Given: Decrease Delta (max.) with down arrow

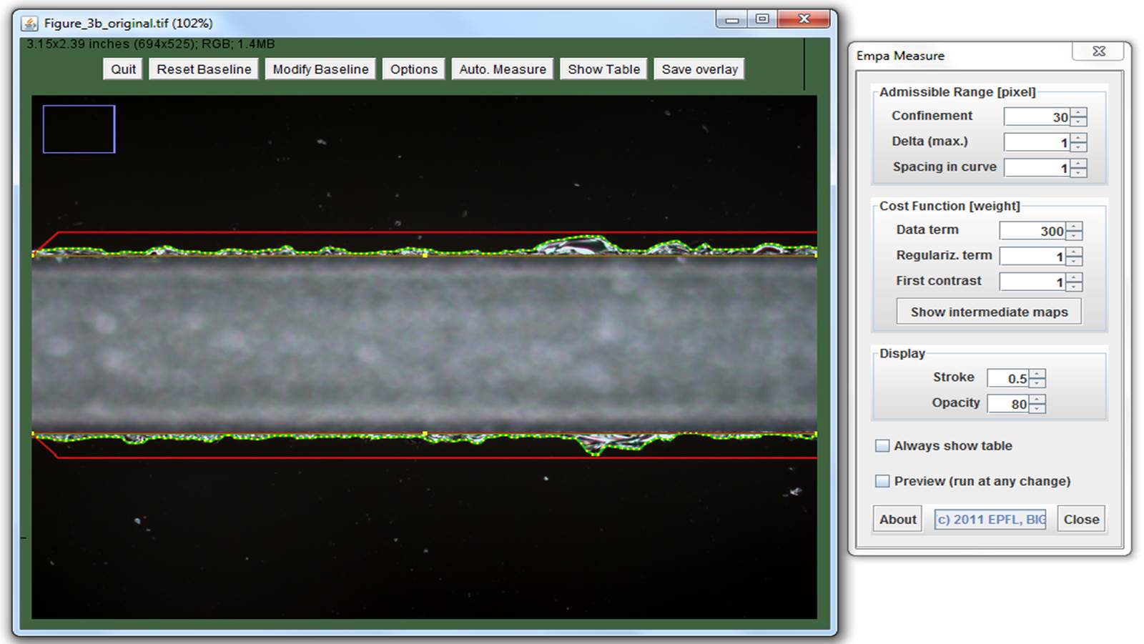Looking at the screenshot, I should [1079, 147].
